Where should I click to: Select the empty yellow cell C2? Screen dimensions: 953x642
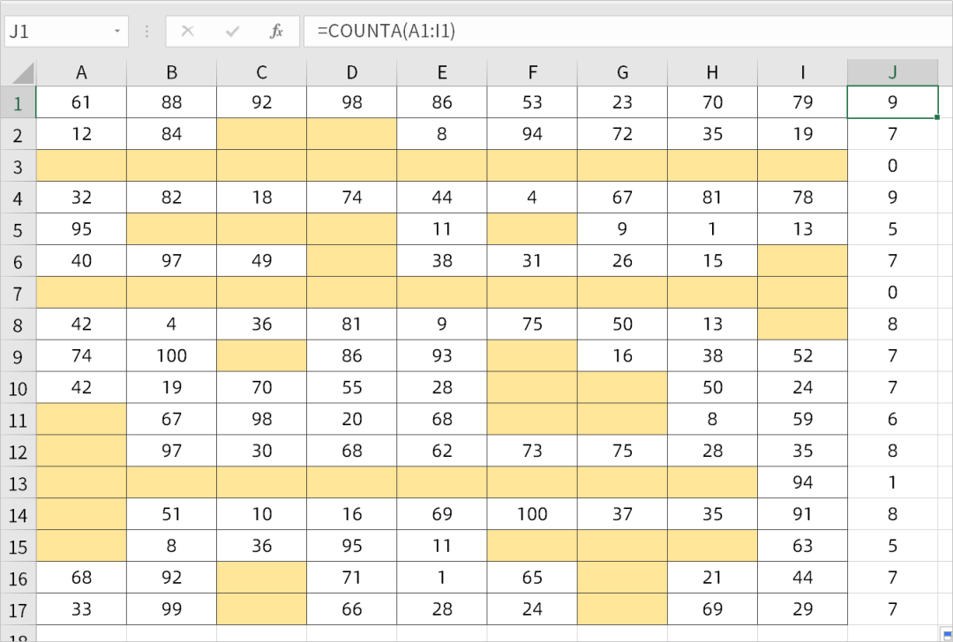261,134
